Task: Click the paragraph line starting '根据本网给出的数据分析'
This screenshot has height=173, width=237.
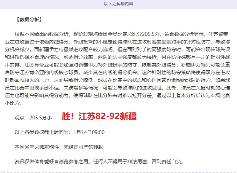Action: coord(121,34)
